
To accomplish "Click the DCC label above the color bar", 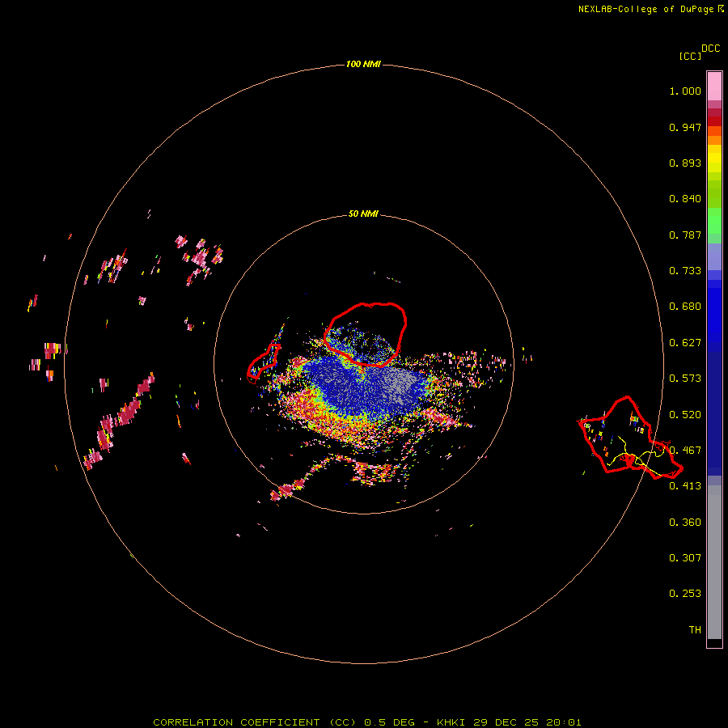I will coord(711,49).
